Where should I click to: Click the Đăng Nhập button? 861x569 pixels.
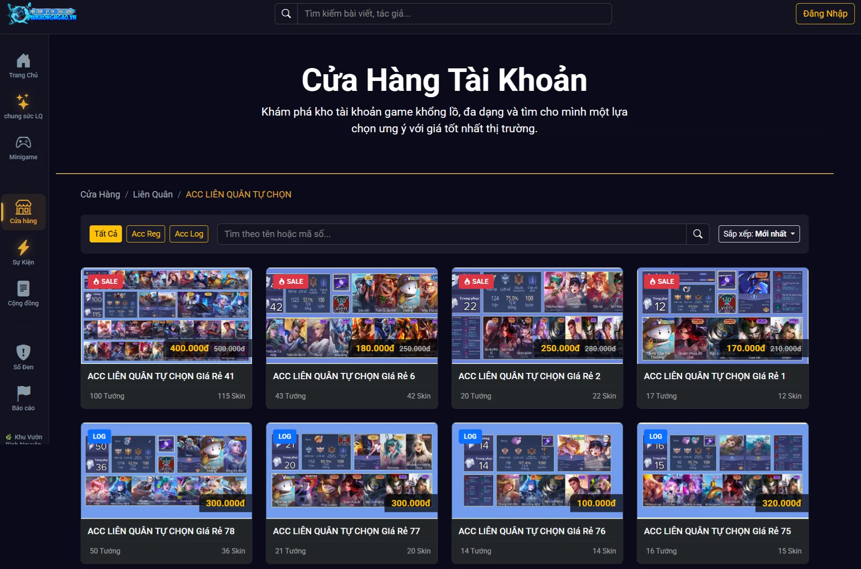(825, 13)
